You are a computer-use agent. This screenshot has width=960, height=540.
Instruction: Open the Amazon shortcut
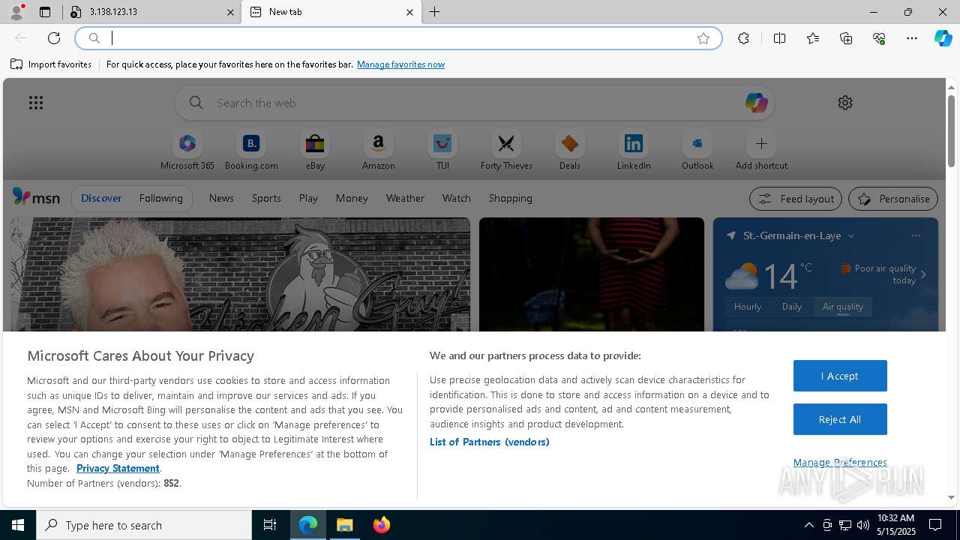coord(378,151)
